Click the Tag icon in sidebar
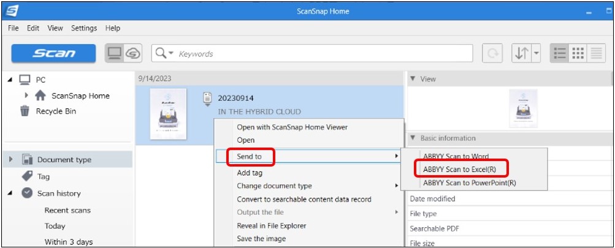Screen dimensions: 615x248 coord(27,176)
